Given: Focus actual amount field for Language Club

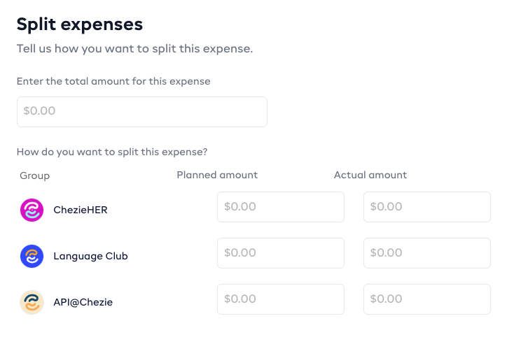Looking at the screenshot, I should 426,253.
